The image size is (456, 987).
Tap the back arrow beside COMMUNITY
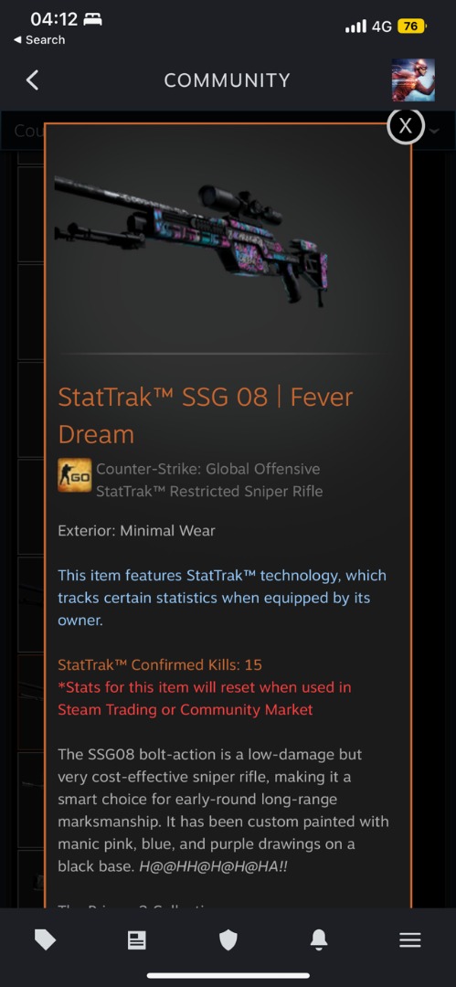point(32,80)
